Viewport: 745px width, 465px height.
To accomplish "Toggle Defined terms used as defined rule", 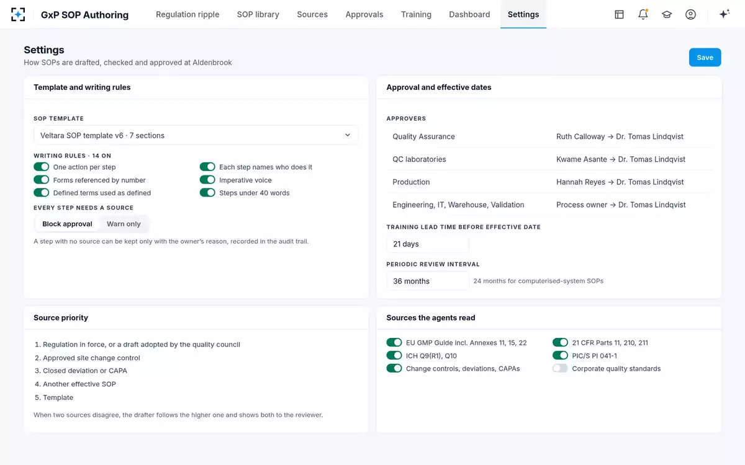I will [42, 193].
